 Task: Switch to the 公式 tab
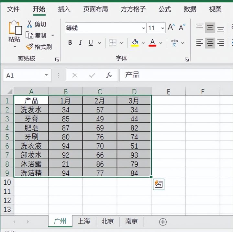coord(165,9)
